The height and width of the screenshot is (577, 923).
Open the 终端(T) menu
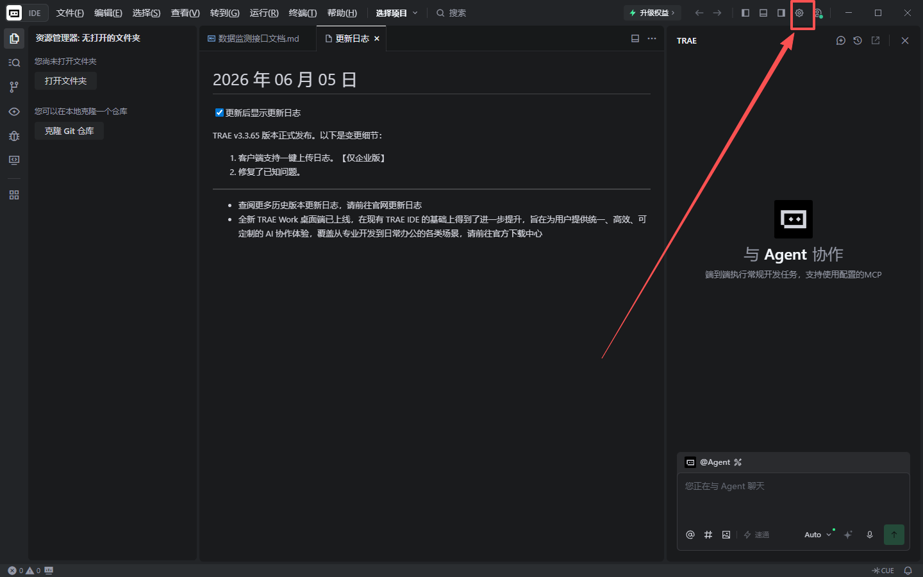pyautogui.click(x=303, y=13)
